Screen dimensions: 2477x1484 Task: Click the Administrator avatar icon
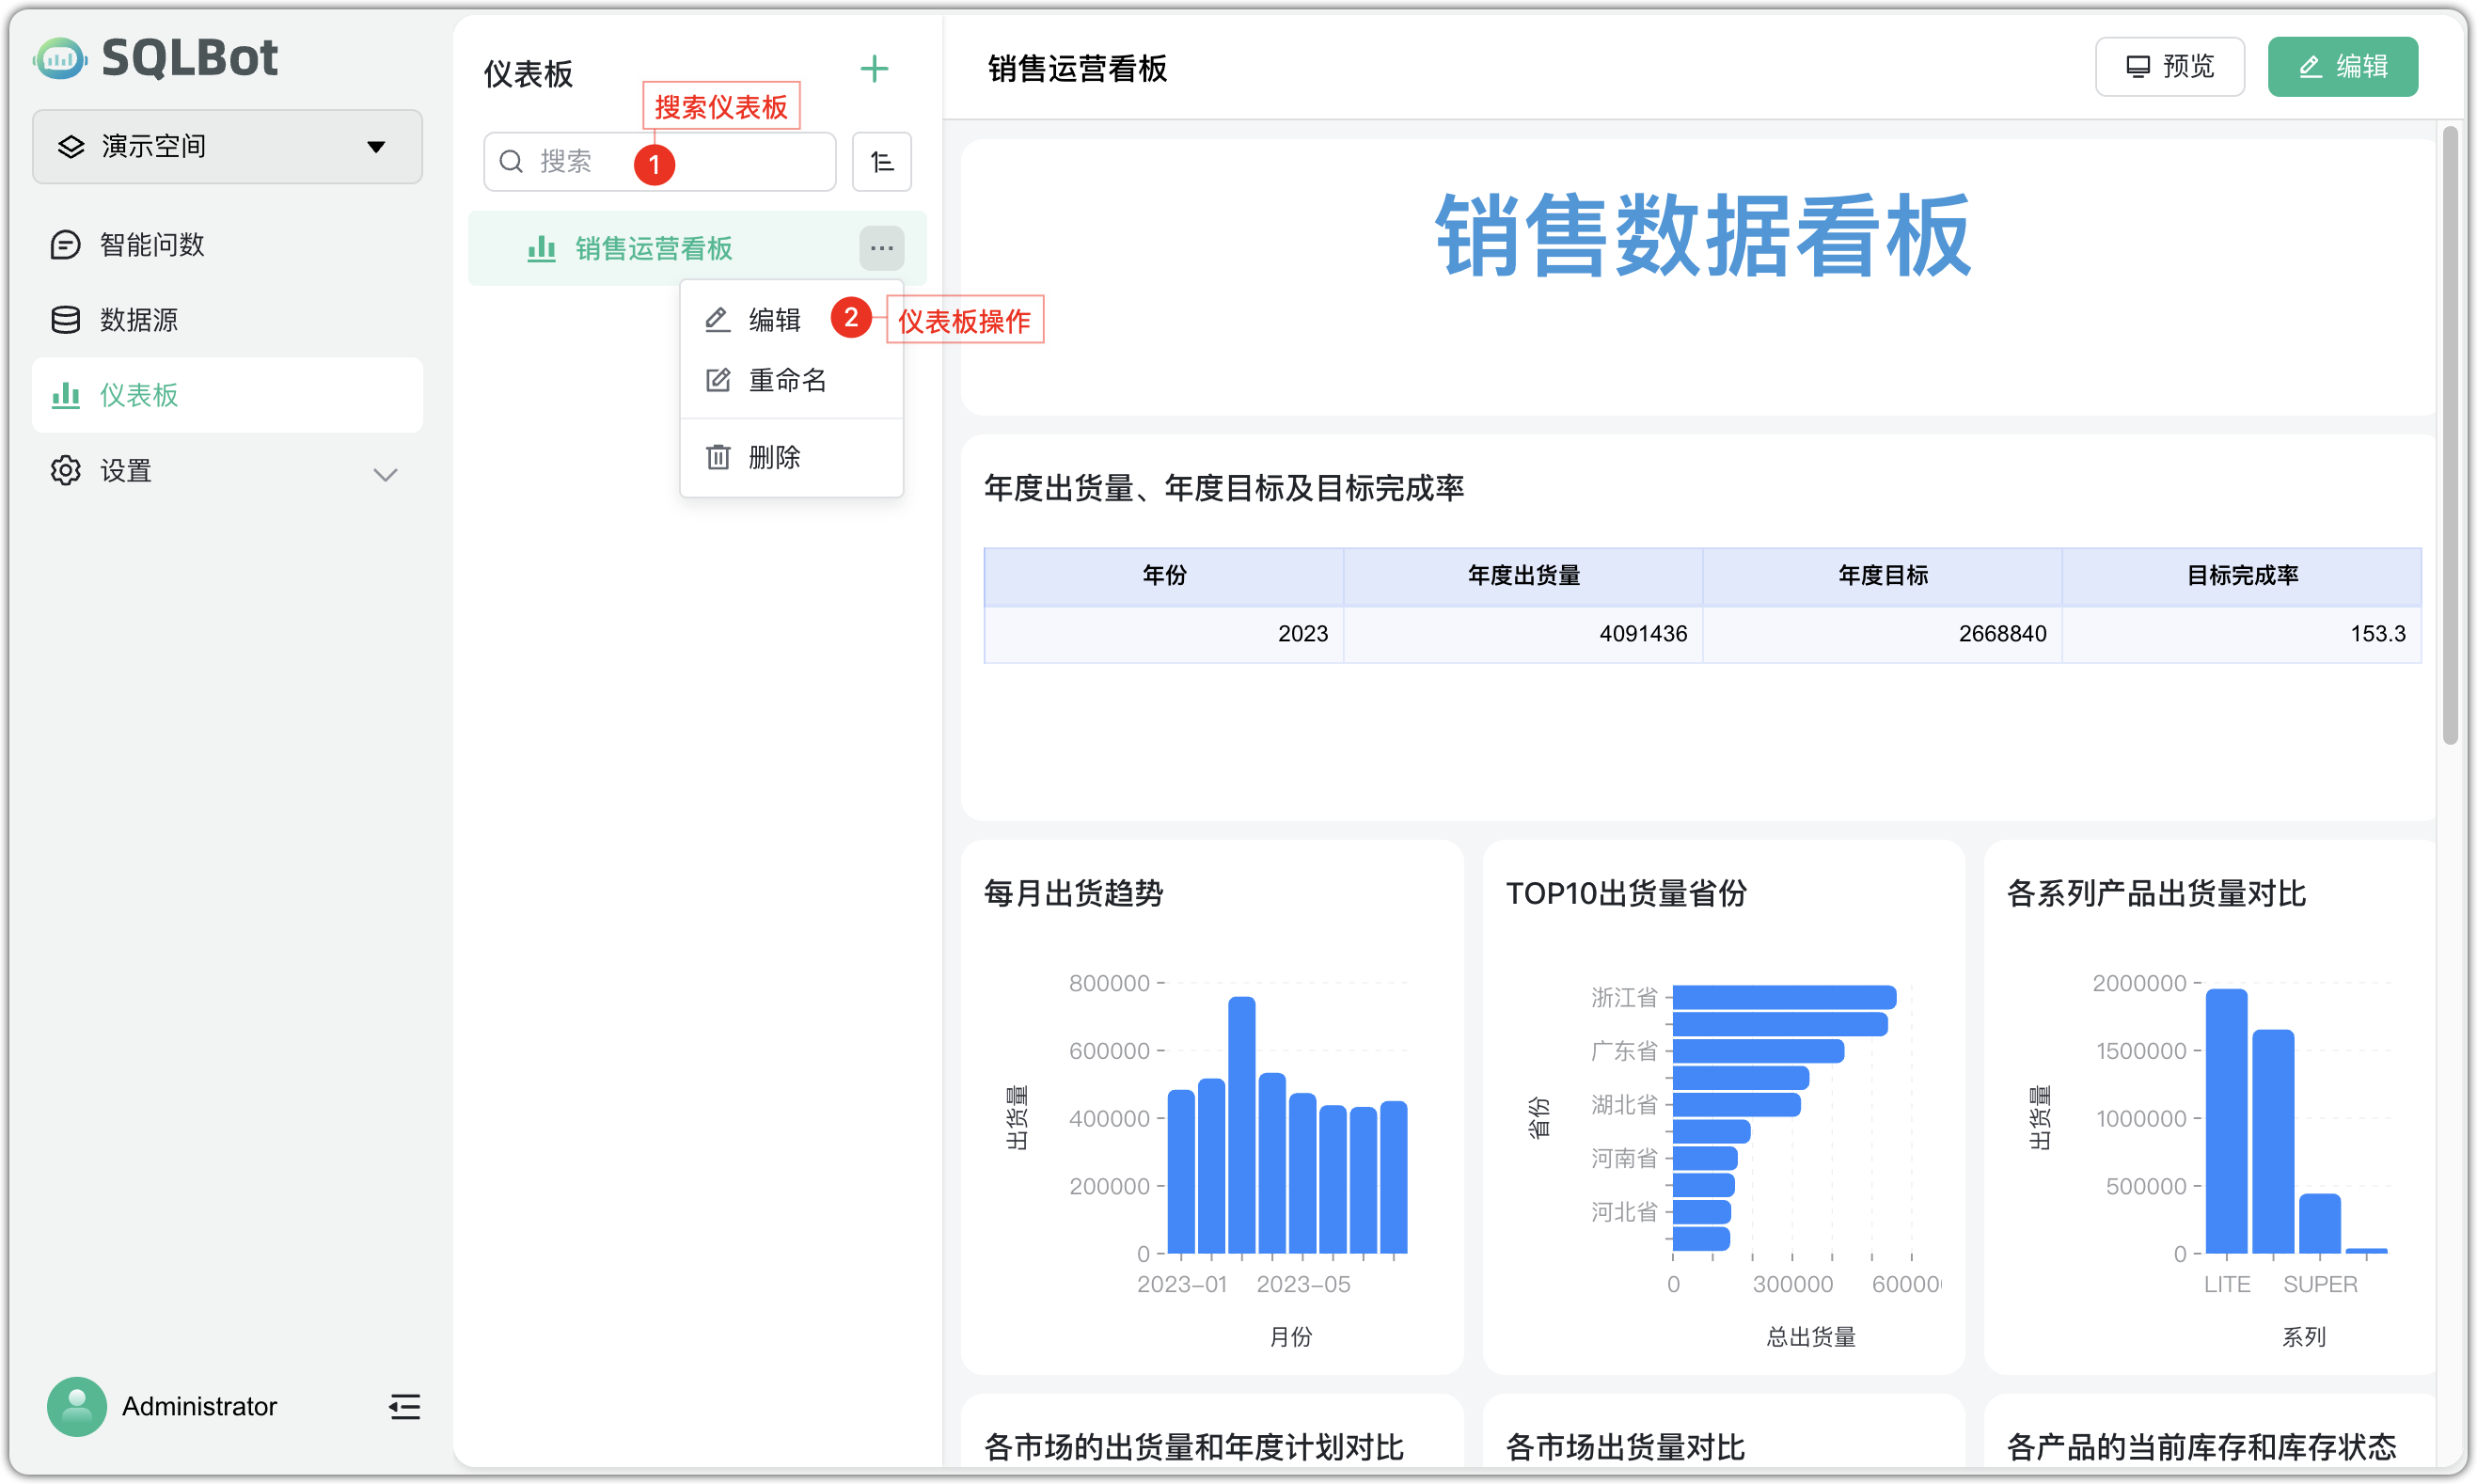[77, 1406]
